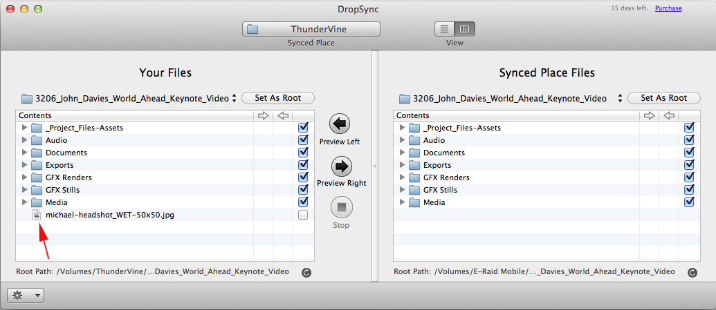The image size is (716, 310).
Task: Check the michael-headshot_WET-50x50.jpg checkbox
Action: click(x=303, y=215)
